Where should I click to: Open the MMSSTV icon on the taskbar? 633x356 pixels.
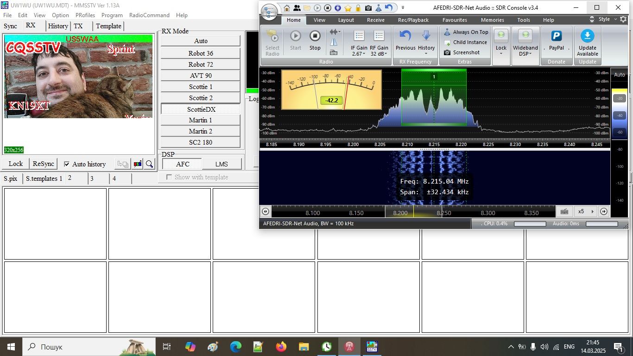372,346
